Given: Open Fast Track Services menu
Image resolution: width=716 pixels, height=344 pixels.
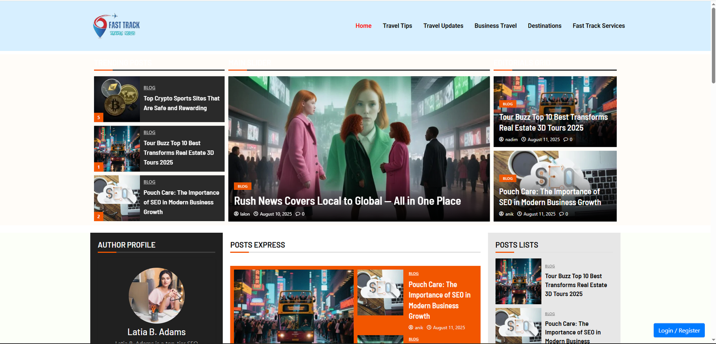Looking at the screenshot, I should pyautogui.click(x=599, y=26).
